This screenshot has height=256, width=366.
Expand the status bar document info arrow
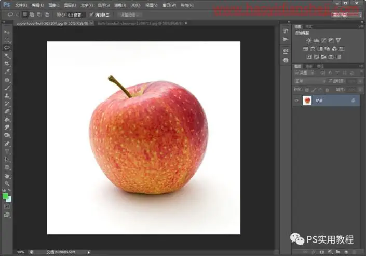[x=88, y=252]
